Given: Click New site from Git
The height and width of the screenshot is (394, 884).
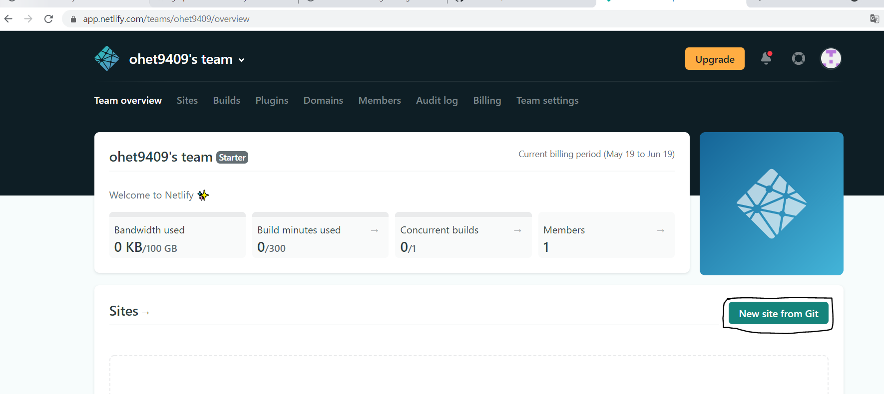Looking at the screenshot, I should click(x=779, y=313).
